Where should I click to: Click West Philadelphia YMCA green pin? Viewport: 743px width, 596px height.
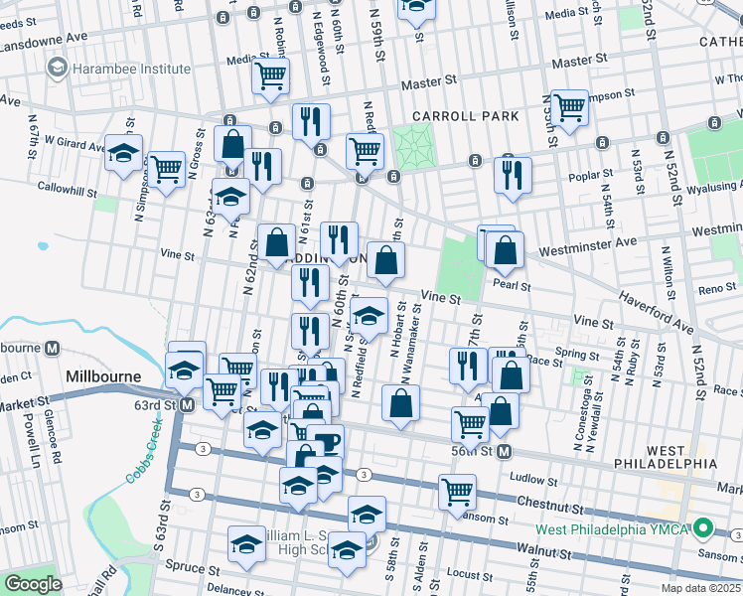[x=703, y=527]
